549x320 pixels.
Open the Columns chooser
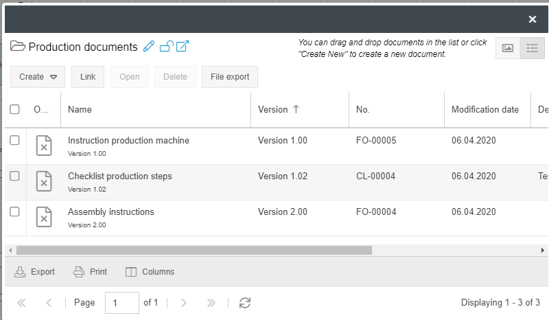click(x=150, y=272)
